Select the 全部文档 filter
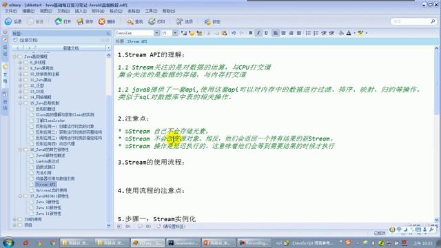Viewport: 441px width, 248px height. pos(28,40)
